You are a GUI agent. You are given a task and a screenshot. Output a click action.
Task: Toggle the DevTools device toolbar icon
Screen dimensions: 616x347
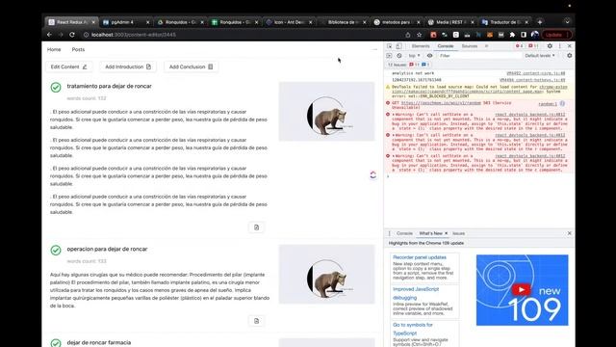coord(398,46)
